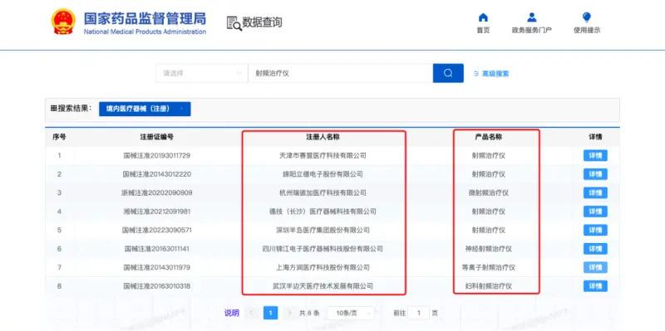665x331 pixels.
Task: Open 政务服务门户 portal icon
Action: coord(531,17)
